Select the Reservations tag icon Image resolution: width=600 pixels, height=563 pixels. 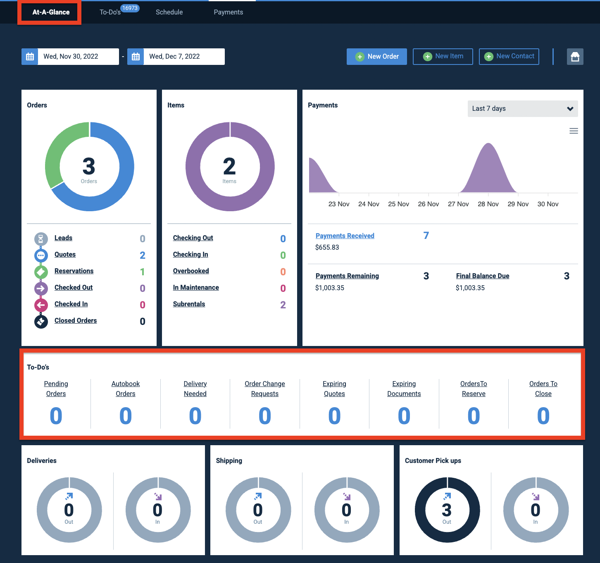(41, 272)
